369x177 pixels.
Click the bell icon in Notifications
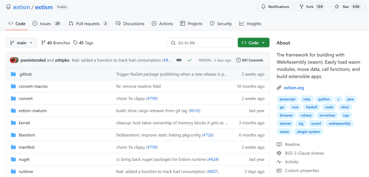coord(263,7)
